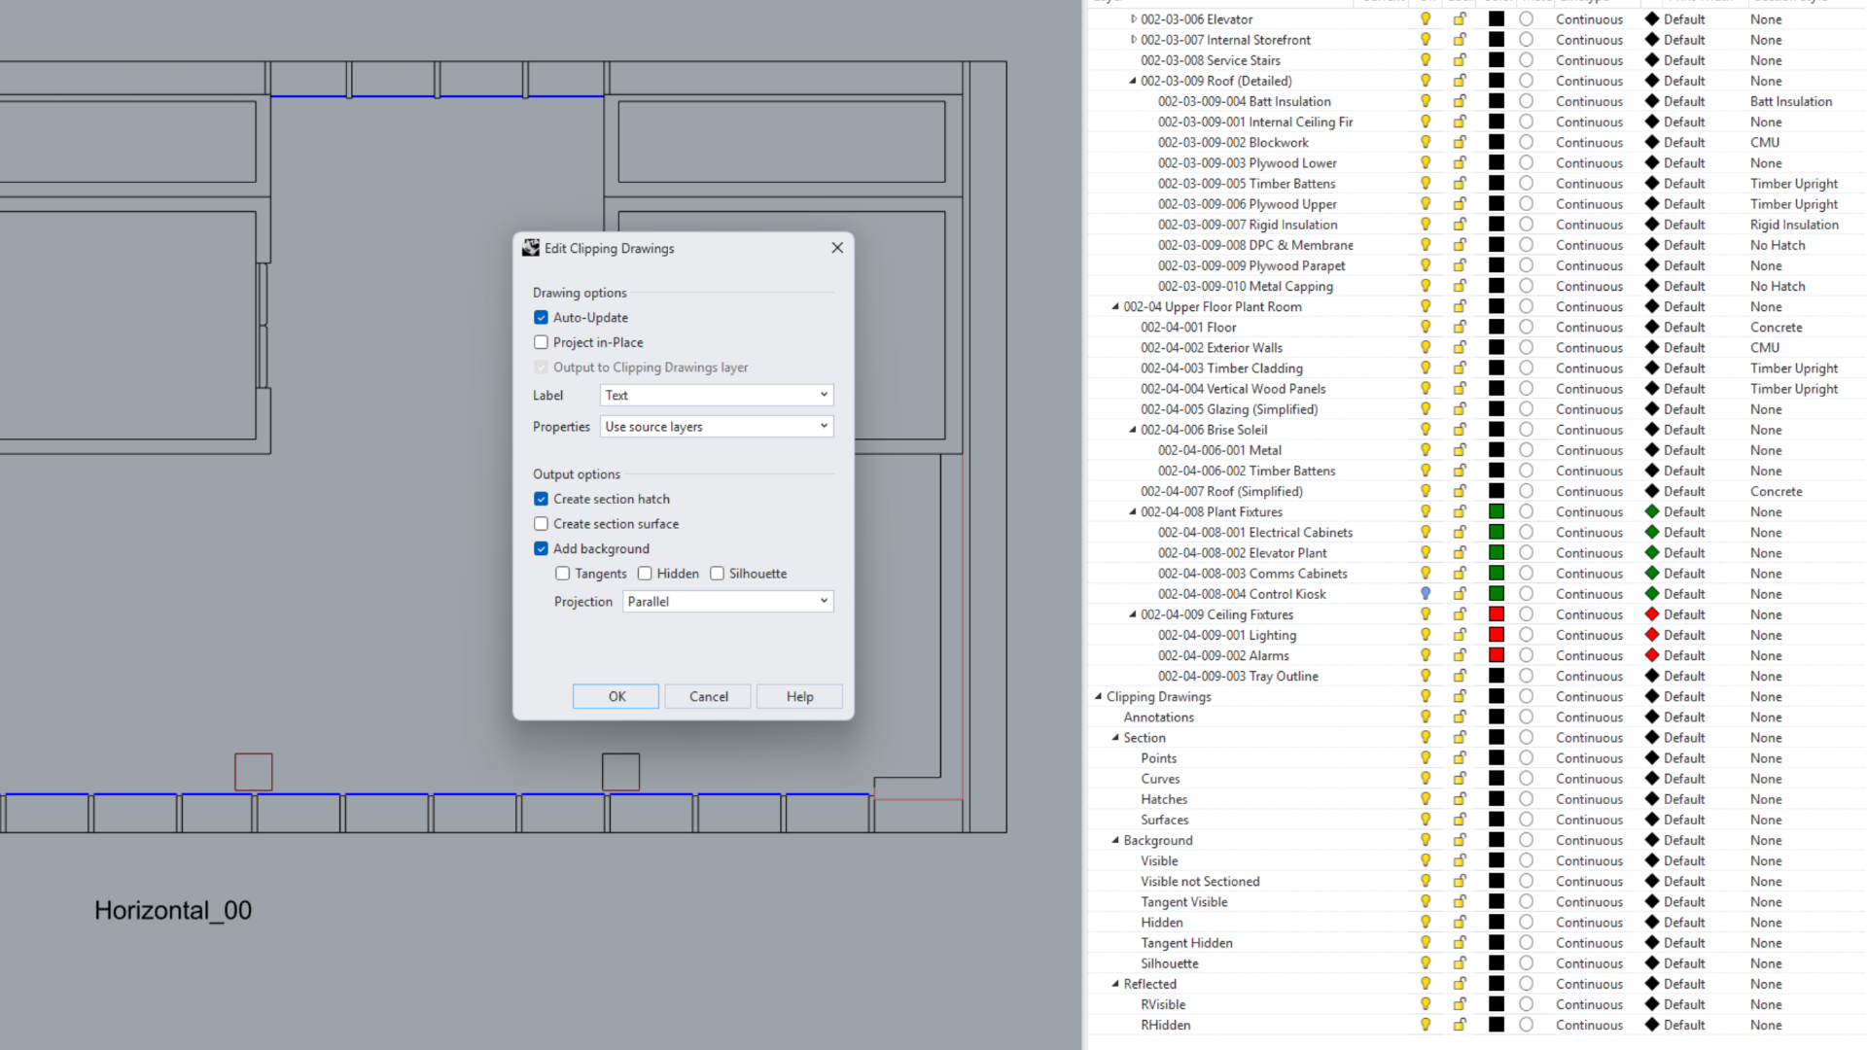Image resolution: width=1867 pixels, height=1050 pixels.
Task: Enable the Tangents checkbox
Action: pos(562,575)
